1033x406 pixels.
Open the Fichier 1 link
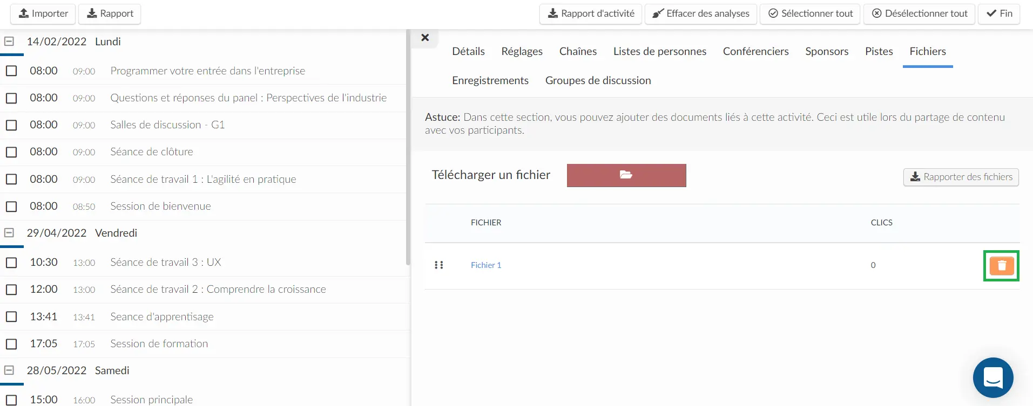(x=486, y=265)
